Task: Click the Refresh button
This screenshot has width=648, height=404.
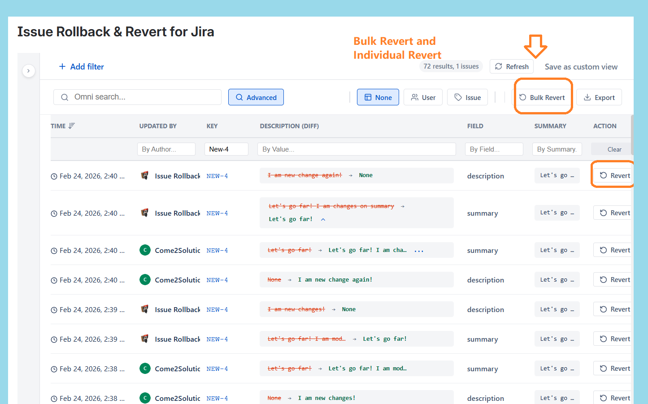Action: point(512,67)
